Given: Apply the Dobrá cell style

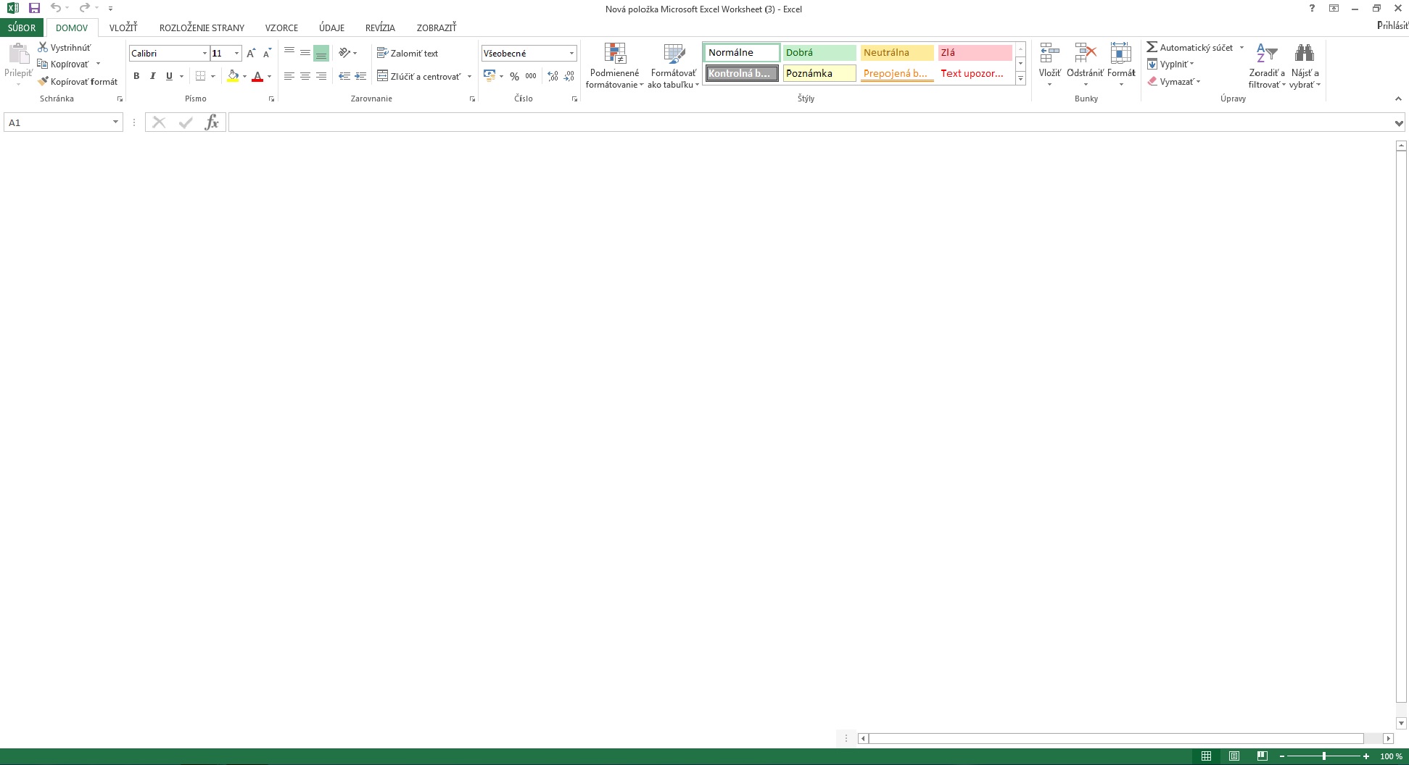Looking at the screenshot, I should [819, 53].
